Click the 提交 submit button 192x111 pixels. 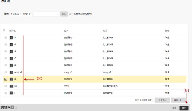(x=184, y=108)
